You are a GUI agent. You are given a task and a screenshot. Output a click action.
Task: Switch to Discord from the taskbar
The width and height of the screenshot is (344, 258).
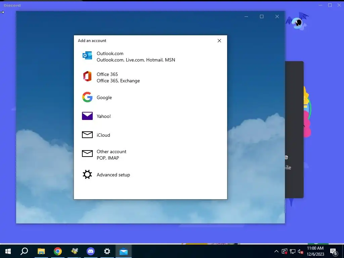click(x=91, y=251)
